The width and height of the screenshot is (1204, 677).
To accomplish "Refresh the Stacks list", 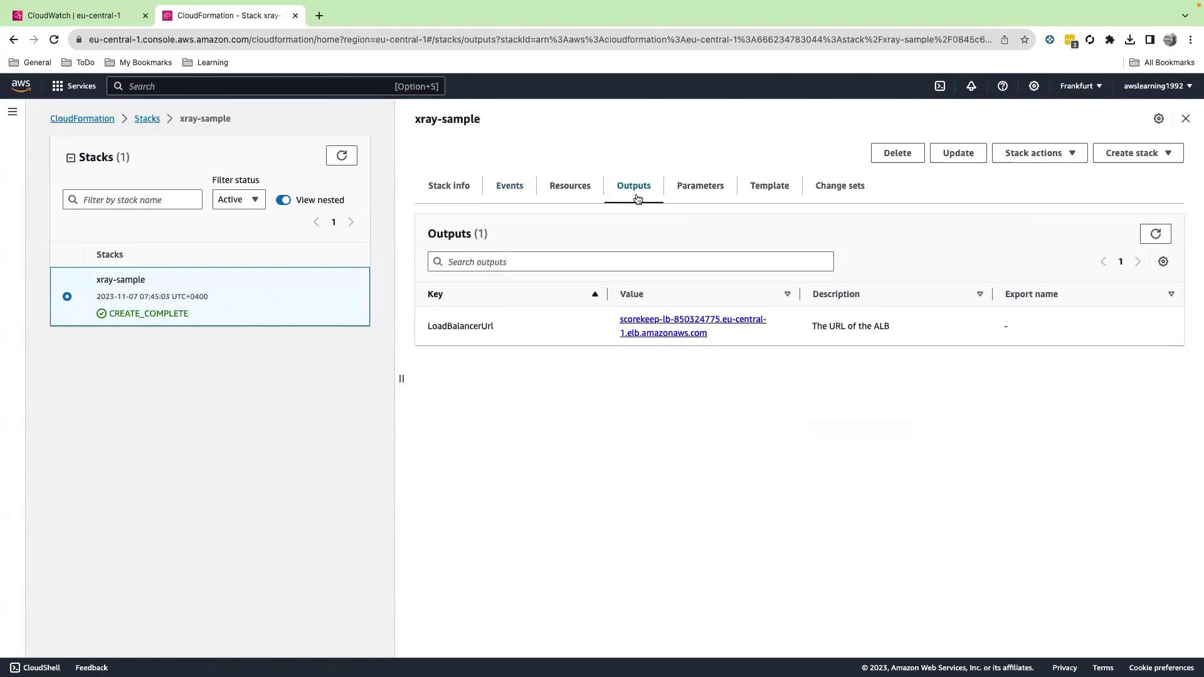I will pyautogui.click(x=341, y=155).
